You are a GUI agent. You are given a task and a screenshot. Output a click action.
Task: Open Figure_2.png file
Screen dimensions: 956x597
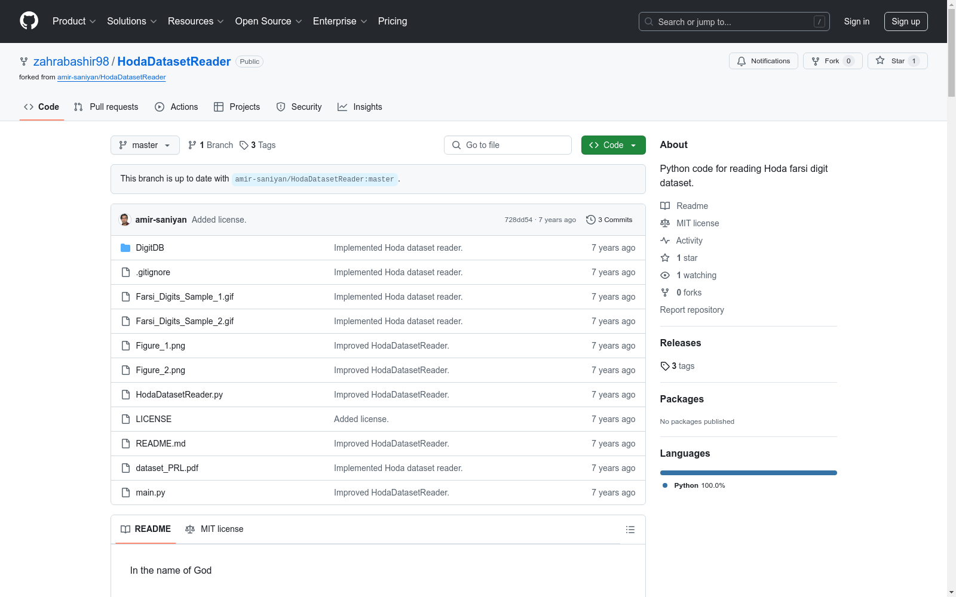click(x=161, y=370)
